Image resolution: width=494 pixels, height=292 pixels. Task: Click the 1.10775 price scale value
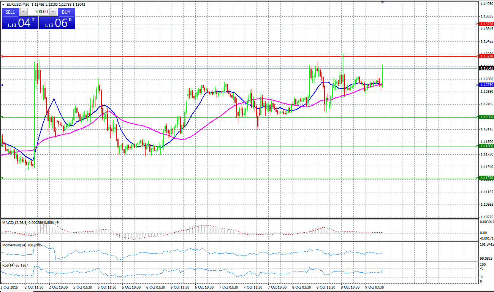pos(486,217)
